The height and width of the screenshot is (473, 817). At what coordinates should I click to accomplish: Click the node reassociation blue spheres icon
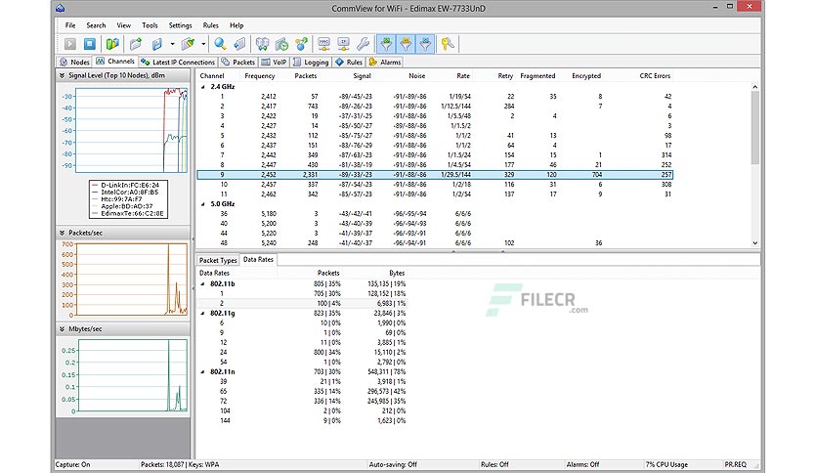pyautogui.click(x=302, y=44)
